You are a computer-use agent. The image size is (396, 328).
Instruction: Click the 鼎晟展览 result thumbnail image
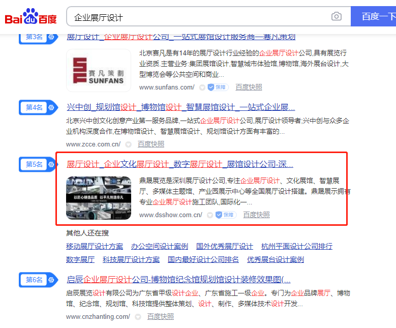point(99,198)
